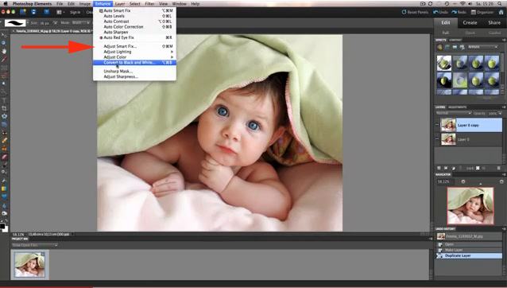This screenshot has height=288, width=507.
Task: Select the Red Eye Removal tool
Action: 4,133
